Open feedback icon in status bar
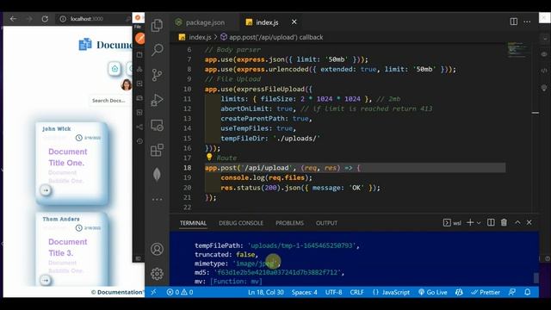 tap(512, 292)
